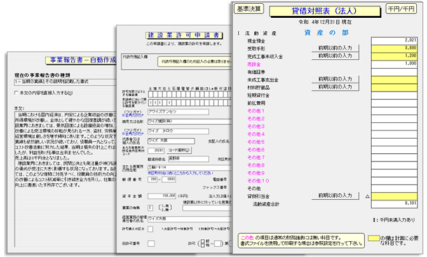The width and height of the screenshot is (427, 257).
Task: Open 前期以前の入力 for 材料貯蔵品 row
Action: coord(335,87)
